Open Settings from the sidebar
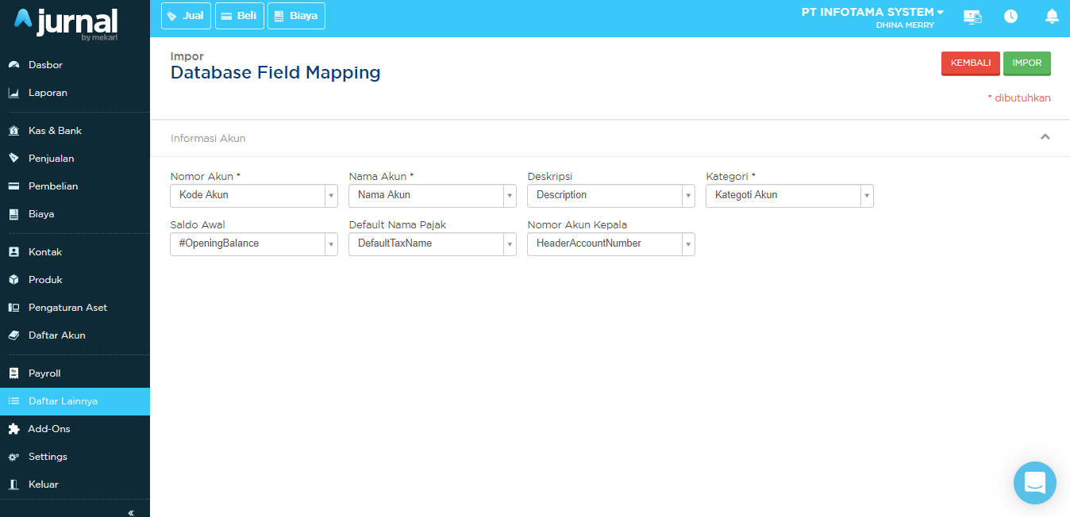The height and width of the screenshot is (517, 1070). coord(48,457)
